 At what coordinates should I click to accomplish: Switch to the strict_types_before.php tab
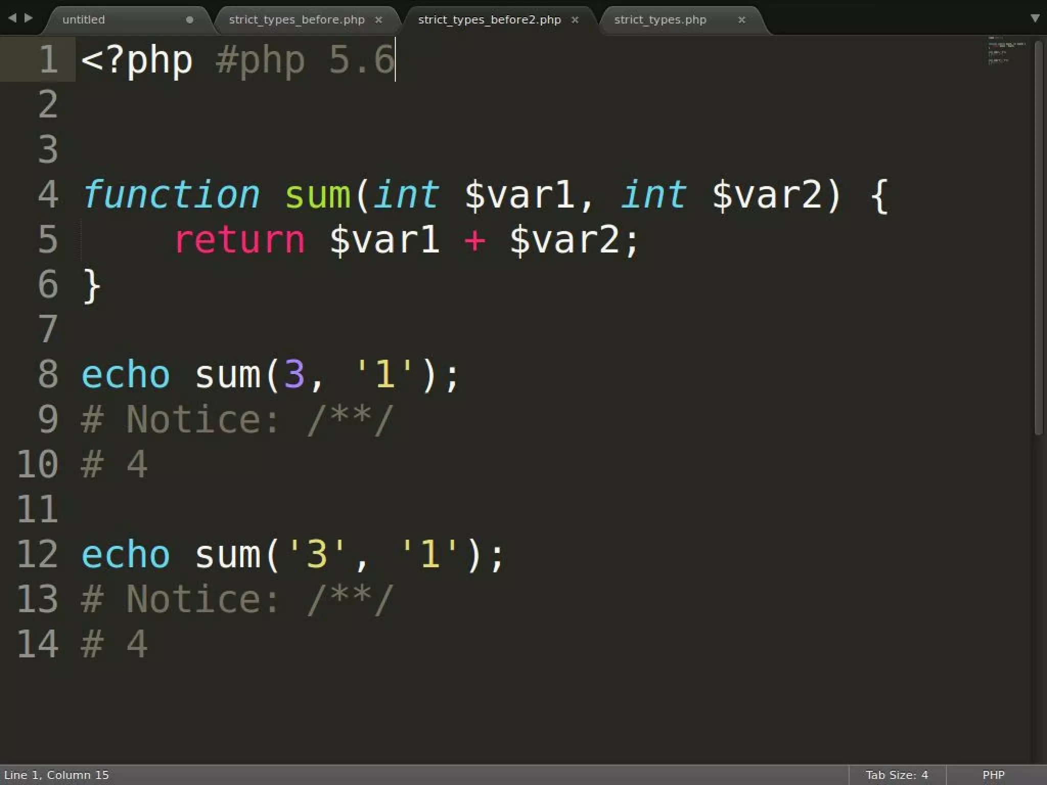pyautogui.click(x=297, y=20)
